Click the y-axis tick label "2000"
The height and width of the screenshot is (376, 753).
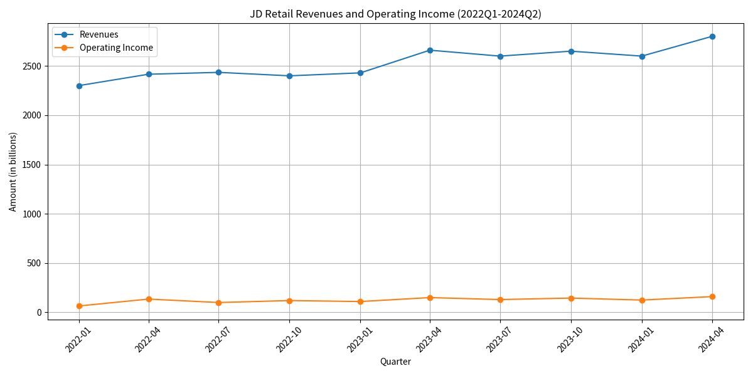(31, 115)
